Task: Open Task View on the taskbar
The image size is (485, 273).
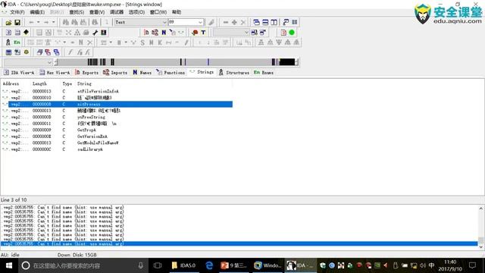Action: click(x=158, y=265)
